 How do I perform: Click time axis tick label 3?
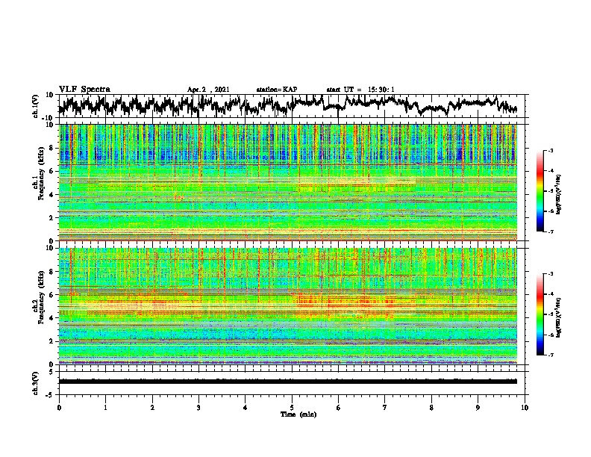click(198, 408)
